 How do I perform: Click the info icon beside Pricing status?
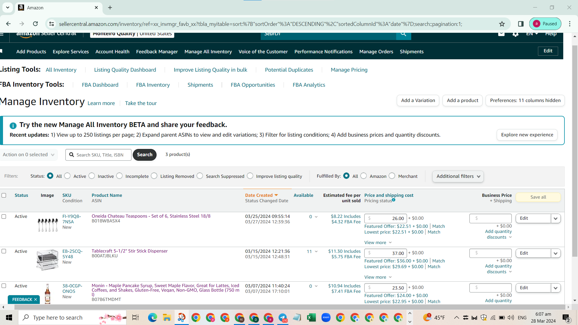pos(393,200)
